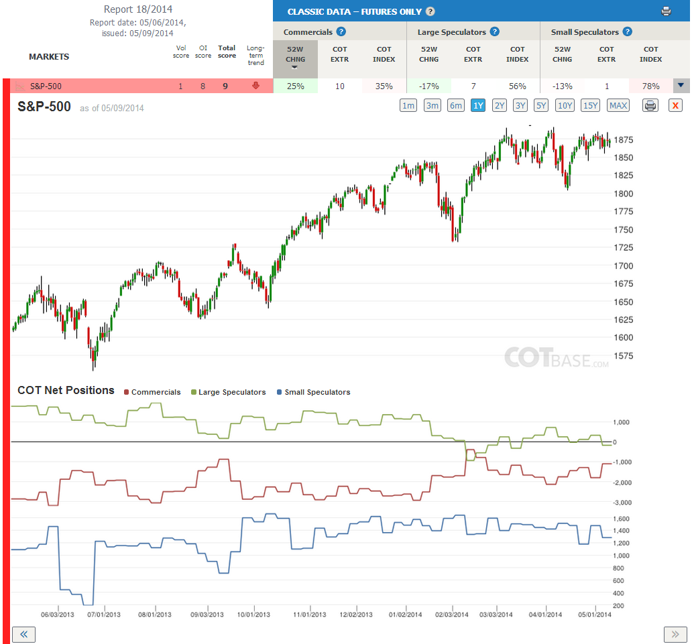Select MAX chart range
The width and height of the screenshot is (692, 644).
point(618,106)
